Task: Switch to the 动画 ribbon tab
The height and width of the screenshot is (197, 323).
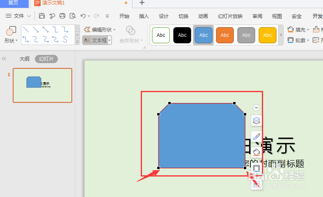Action: (x=203, y=16)
